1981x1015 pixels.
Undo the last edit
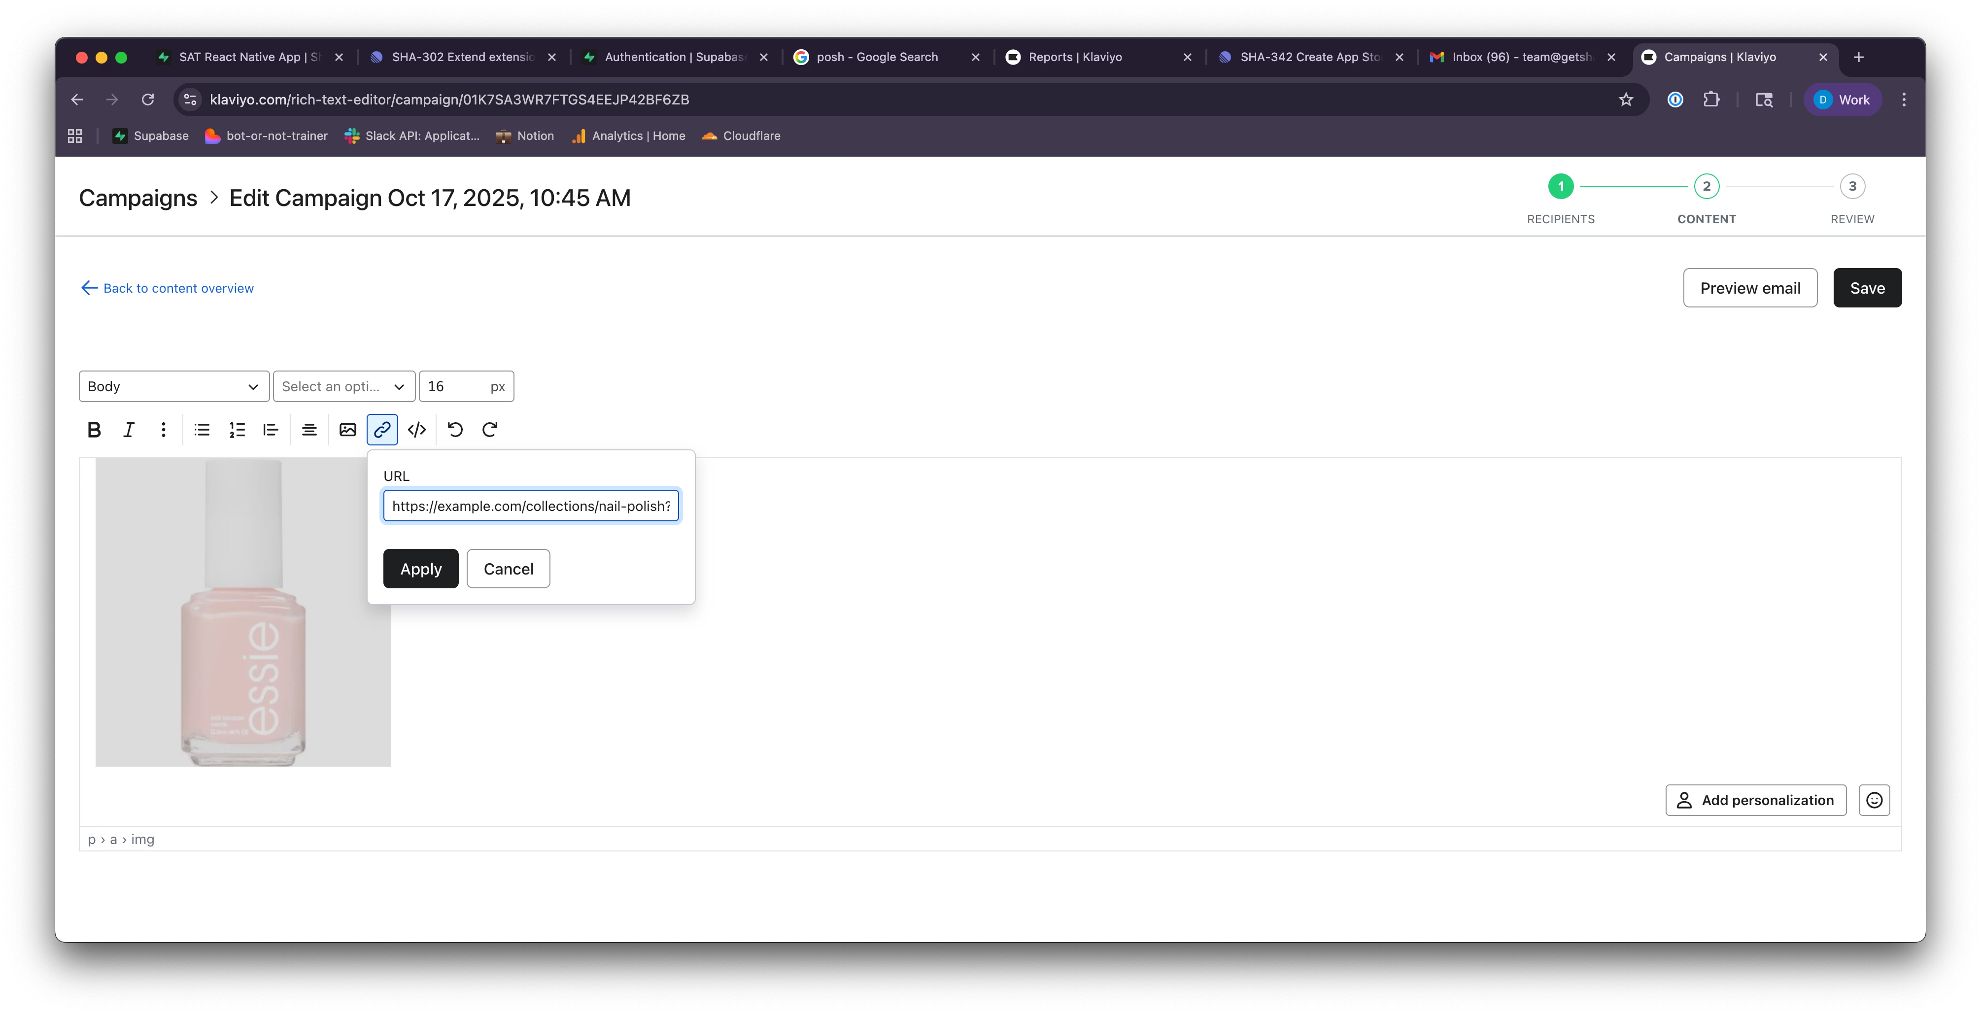455,430
